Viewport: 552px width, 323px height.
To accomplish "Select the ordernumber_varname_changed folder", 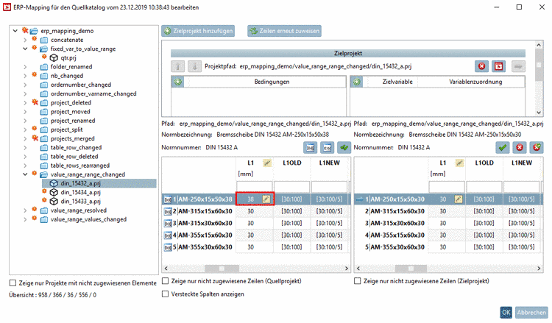I will (93, 93).
